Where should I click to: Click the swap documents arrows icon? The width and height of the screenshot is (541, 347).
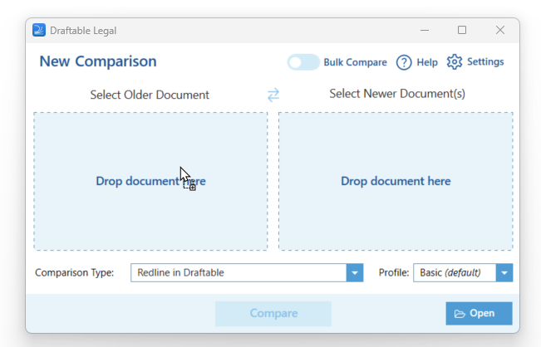click(x=273, y=95)
